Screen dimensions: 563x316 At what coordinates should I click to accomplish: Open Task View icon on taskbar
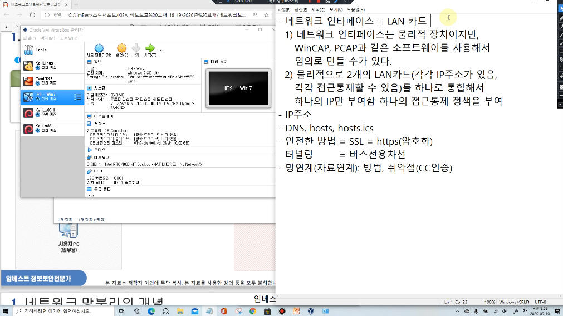(121, 311)
